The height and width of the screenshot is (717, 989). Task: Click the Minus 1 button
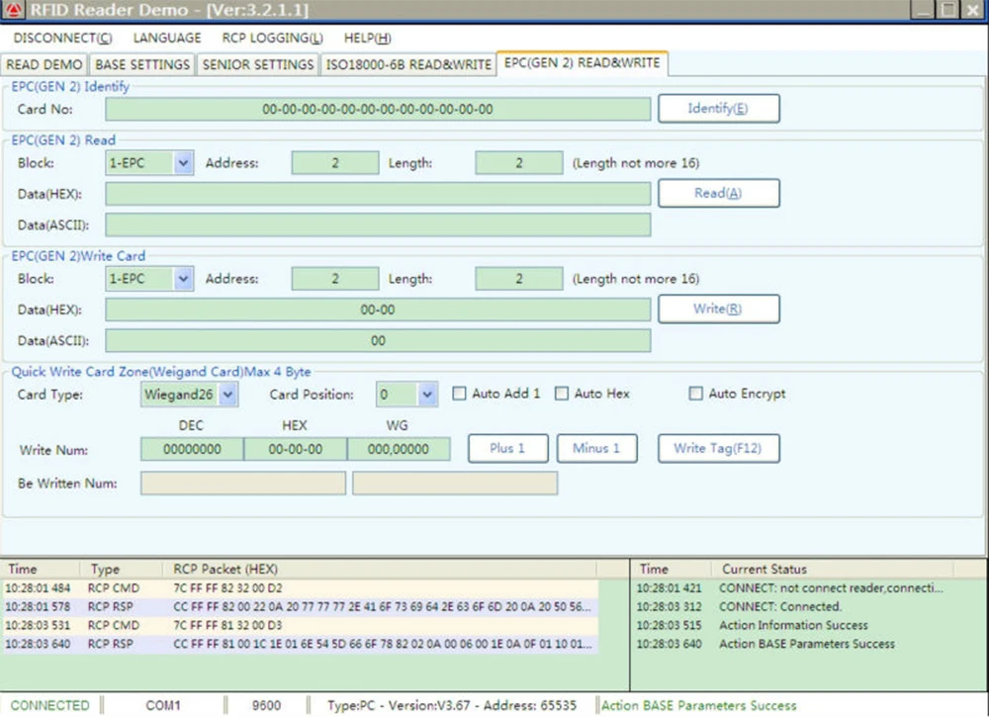point(596,448)
